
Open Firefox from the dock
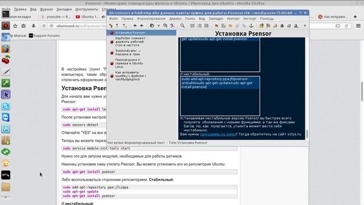click(x=6, y=49)
